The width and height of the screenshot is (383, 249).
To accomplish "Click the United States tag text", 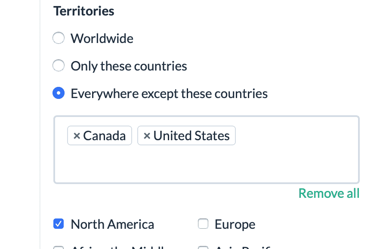I will point(191,136).
